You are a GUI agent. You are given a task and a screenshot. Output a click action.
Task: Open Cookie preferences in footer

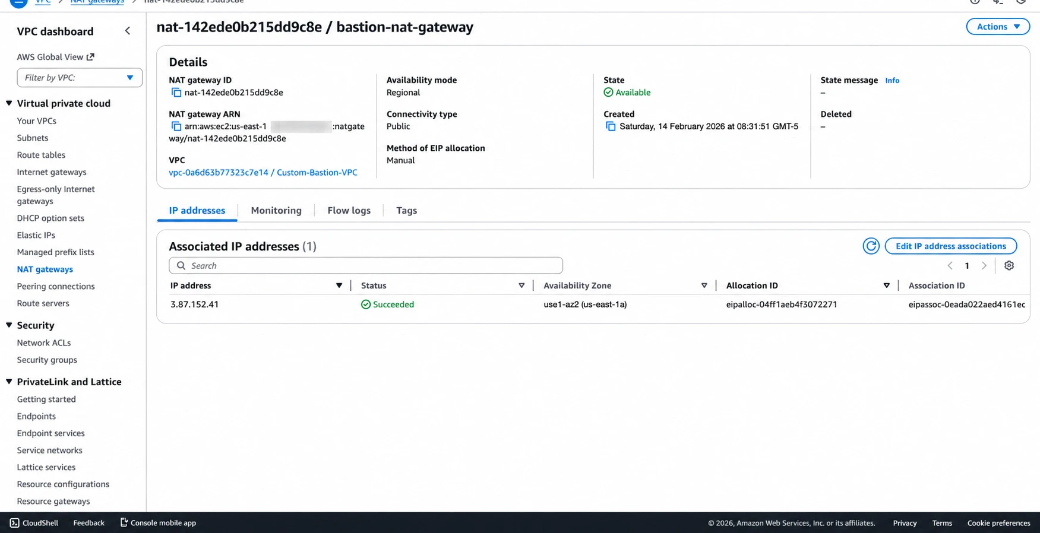[x=998, y=523]
